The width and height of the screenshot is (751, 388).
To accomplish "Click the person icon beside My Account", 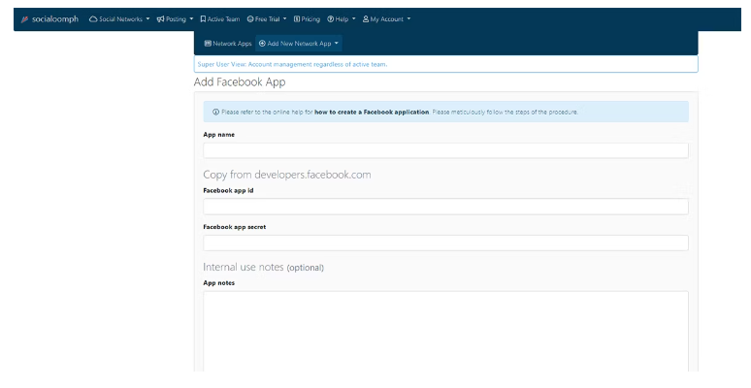I will [366, 19].
